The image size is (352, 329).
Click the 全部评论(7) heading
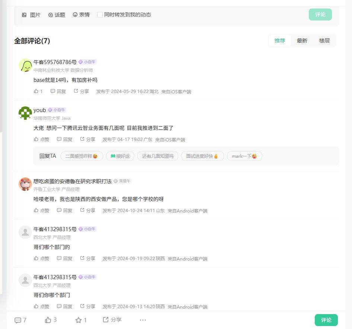(32, 41)
